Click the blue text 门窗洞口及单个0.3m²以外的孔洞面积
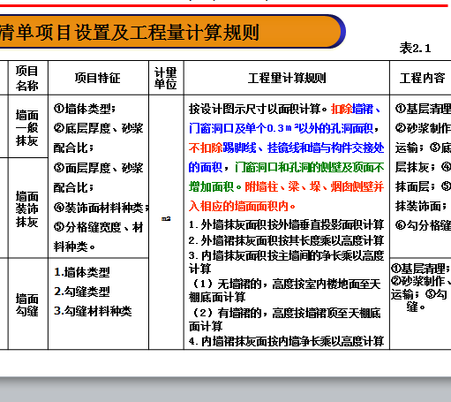This screenshot has height=402, width=451. (x=281, y=128)
